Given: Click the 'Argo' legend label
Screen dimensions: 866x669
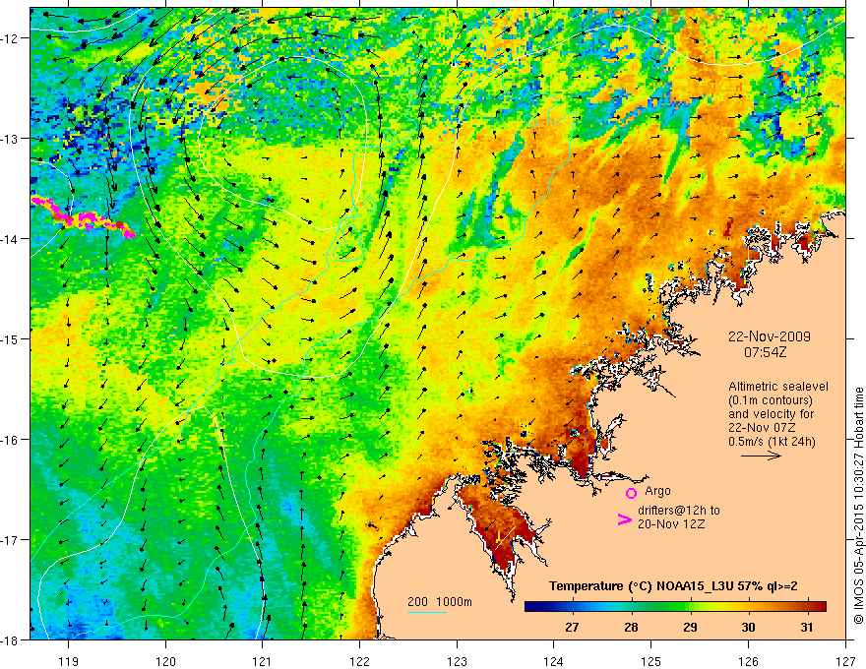Looking at the screenshot, I should [657, 491].
